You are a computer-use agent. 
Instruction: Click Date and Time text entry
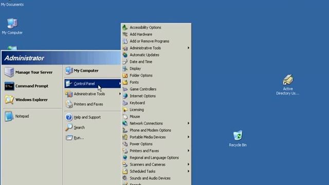pos(141,62)
